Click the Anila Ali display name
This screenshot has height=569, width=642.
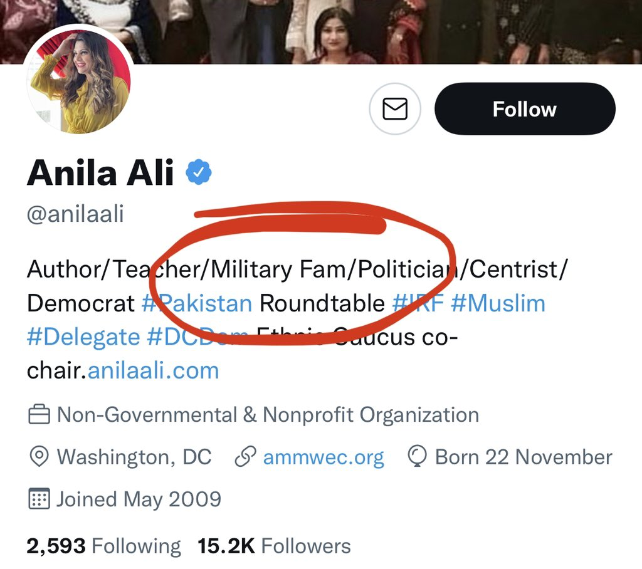101,172
